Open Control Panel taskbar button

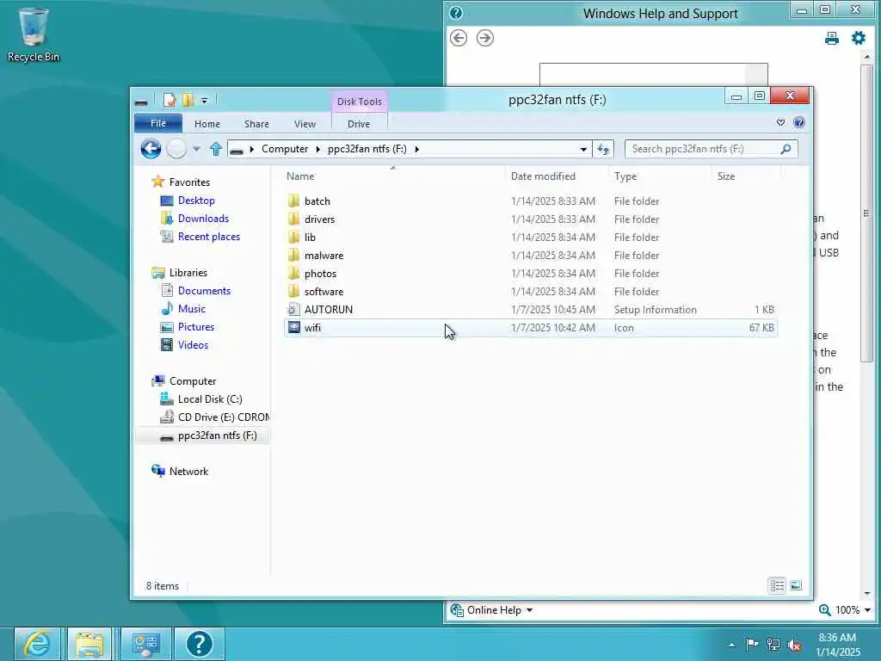click(146, 644)
